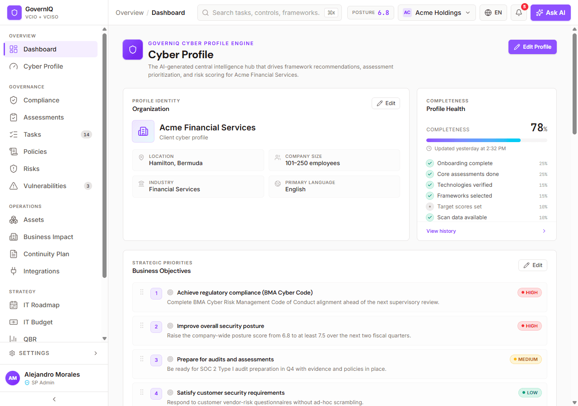The width and height of the screenshot is (578, 406).
Task: Open Tasks with 14 badge
Action: pyautogui.click(x=51, y=134)
